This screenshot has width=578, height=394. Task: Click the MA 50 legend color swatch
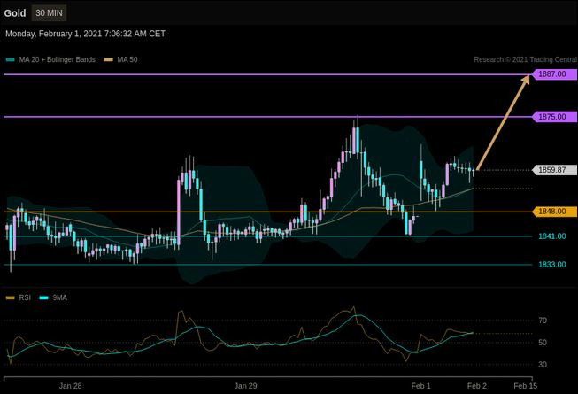point(109,59)
